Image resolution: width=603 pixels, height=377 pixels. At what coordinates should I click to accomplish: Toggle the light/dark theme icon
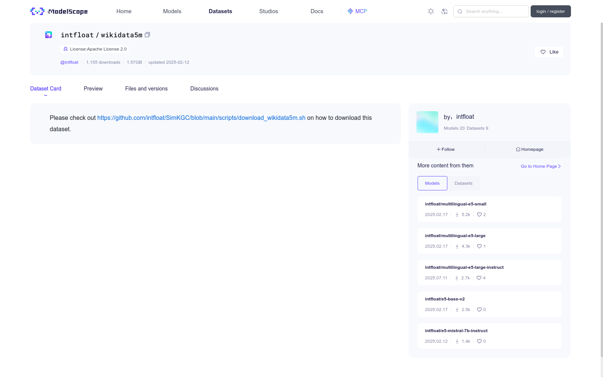coord(431,11)
